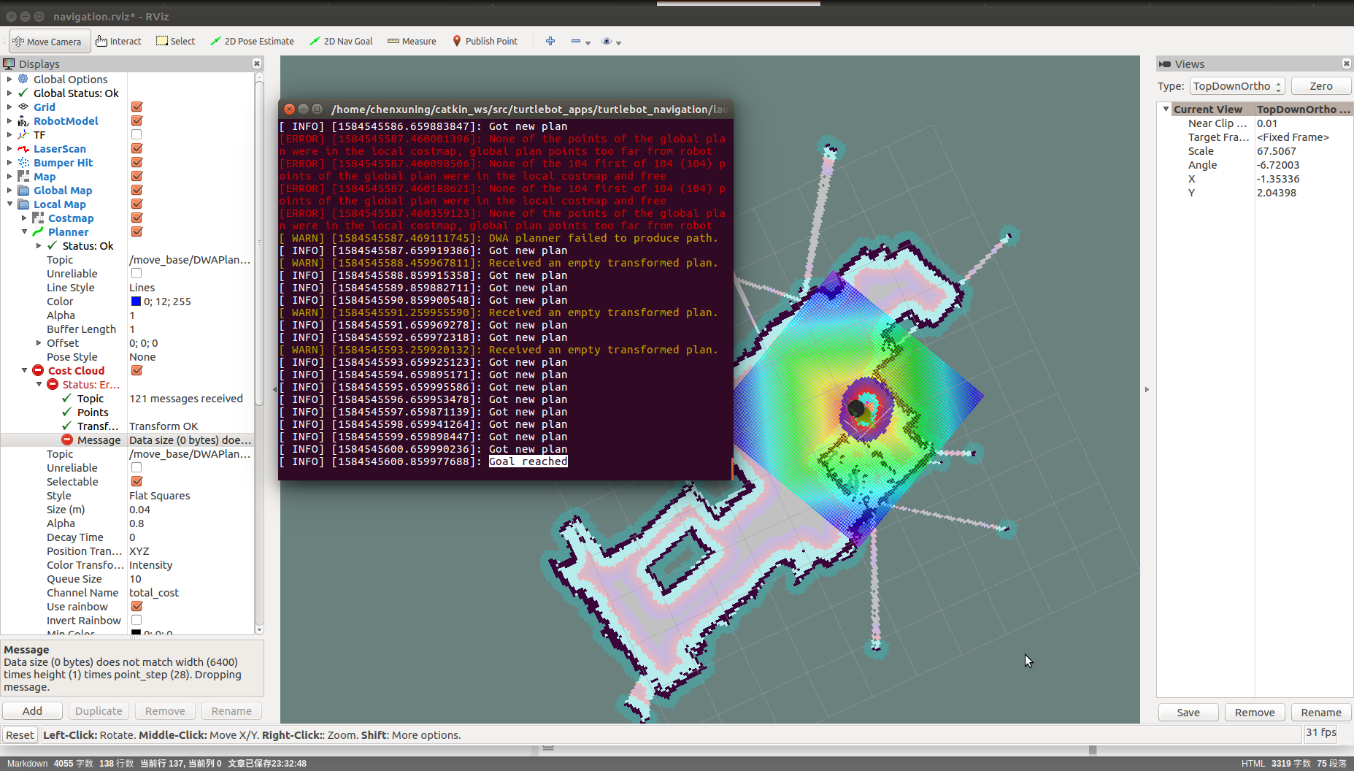The width and height of the screenshot is (1354, 771).
Task: Select the Target Frame row
Action: [1255, 137]
